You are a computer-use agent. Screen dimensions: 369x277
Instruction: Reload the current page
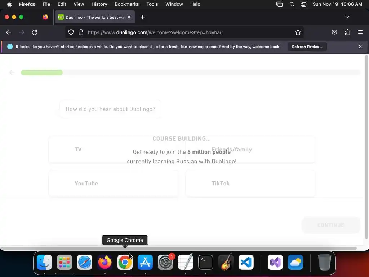(35, 32)
